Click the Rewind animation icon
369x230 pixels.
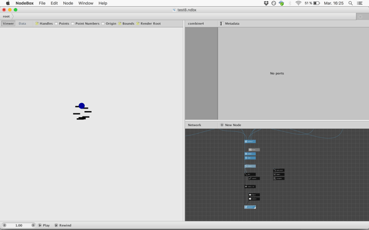[x=56, y=225]
